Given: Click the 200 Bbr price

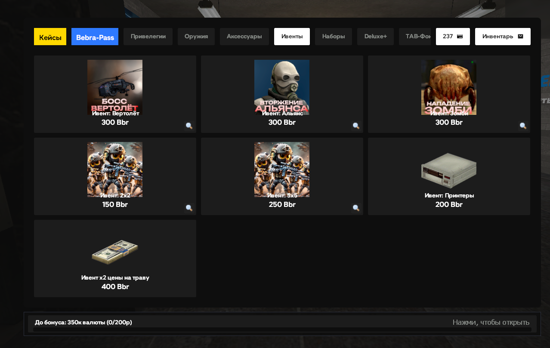Looking at the screenshot, I should (449, 205).
